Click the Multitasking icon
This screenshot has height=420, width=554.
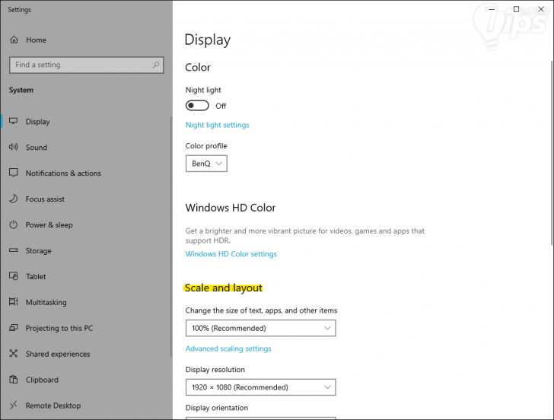coord(13,303)
